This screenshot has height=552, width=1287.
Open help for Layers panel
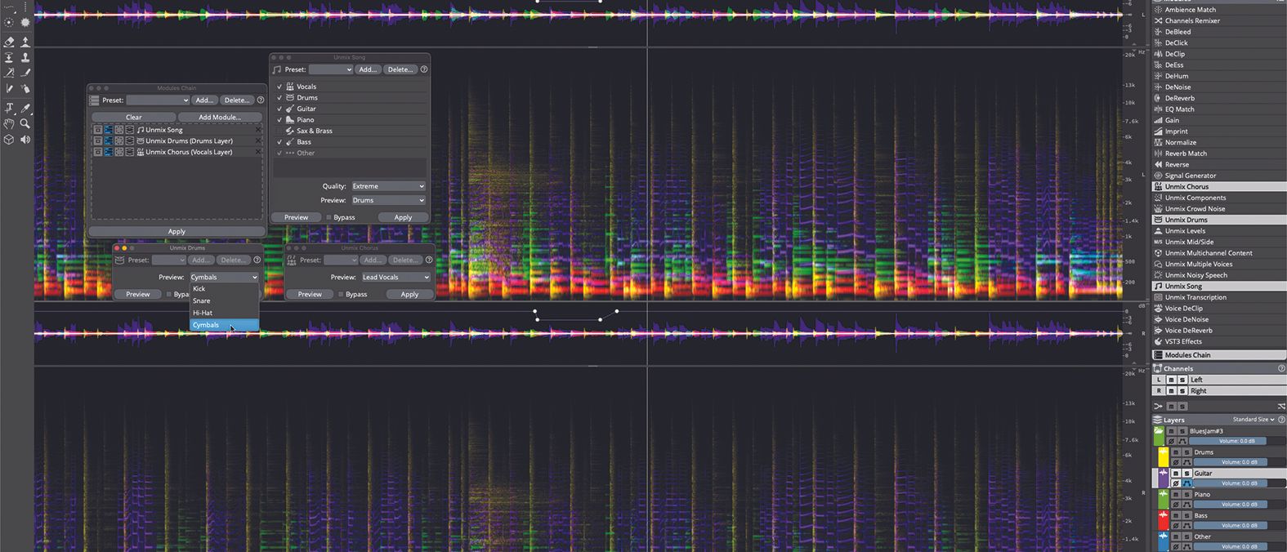pos(1281,420)
